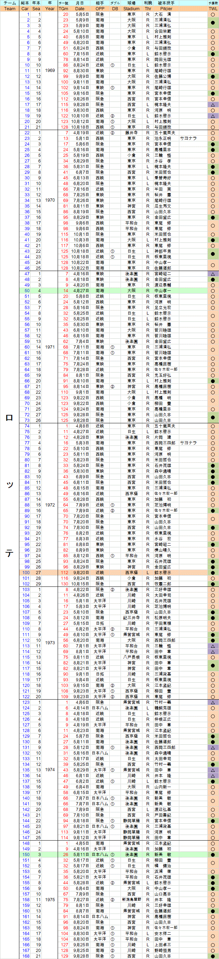The width and height of the screenshot is (219, 959).
Task: Select the 1970 year cell
Action: (50, 200)
